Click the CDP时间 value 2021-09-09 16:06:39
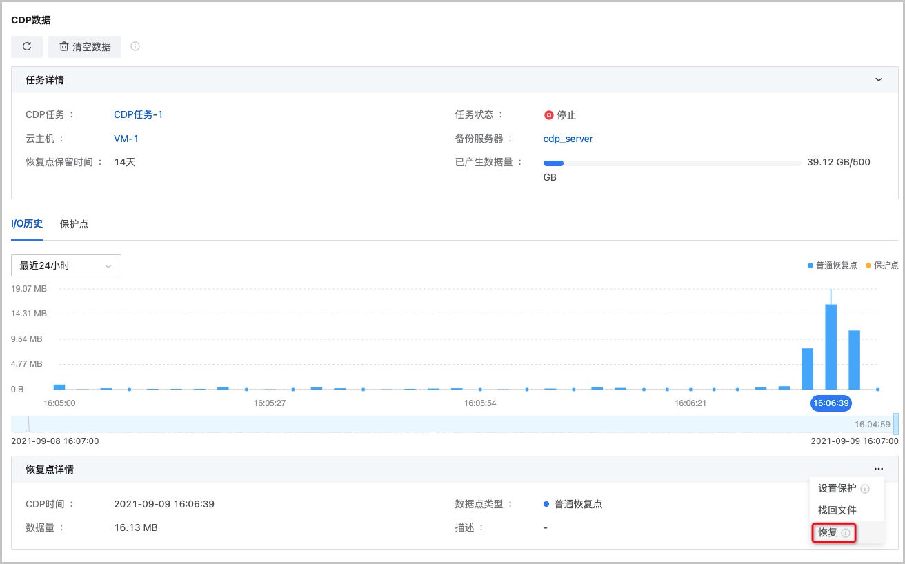This screenshot has width=905, height=564. click(164, 504)
